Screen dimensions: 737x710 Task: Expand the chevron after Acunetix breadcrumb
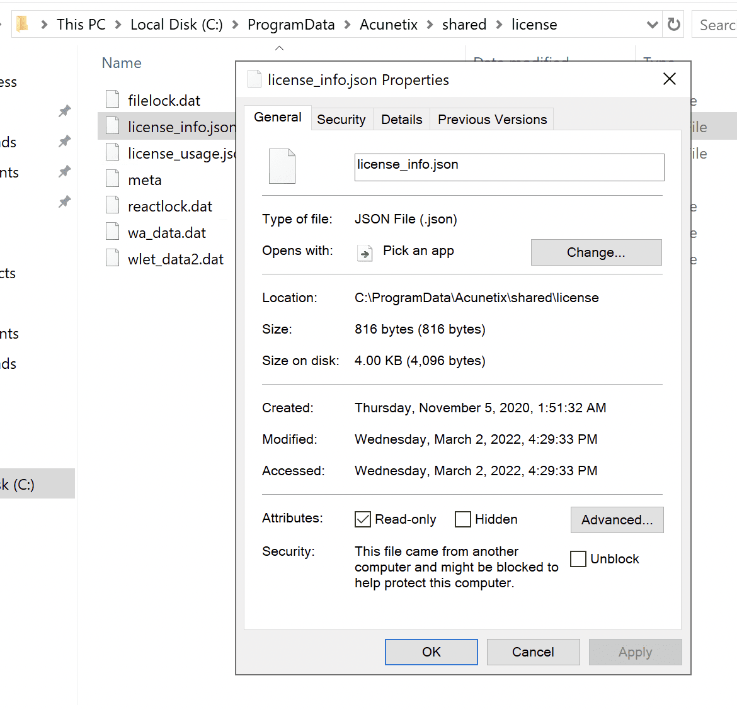tap(430, 25)
